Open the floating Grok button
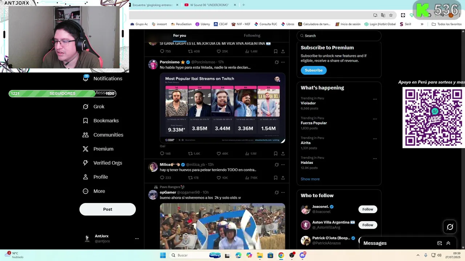The image size is (465, 261). click(450, 227)
